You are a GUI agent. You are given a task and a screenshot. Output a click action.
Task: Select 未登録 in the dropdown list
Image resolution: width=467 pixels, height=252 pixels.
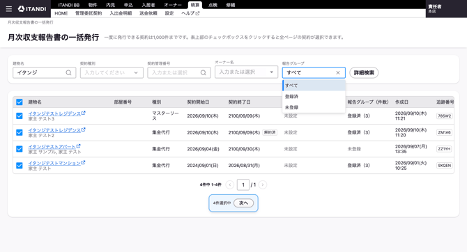314,107
